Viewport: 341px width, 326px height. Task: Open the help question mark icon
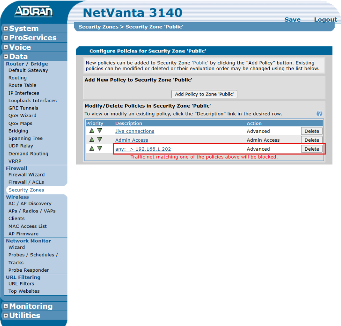319,114
